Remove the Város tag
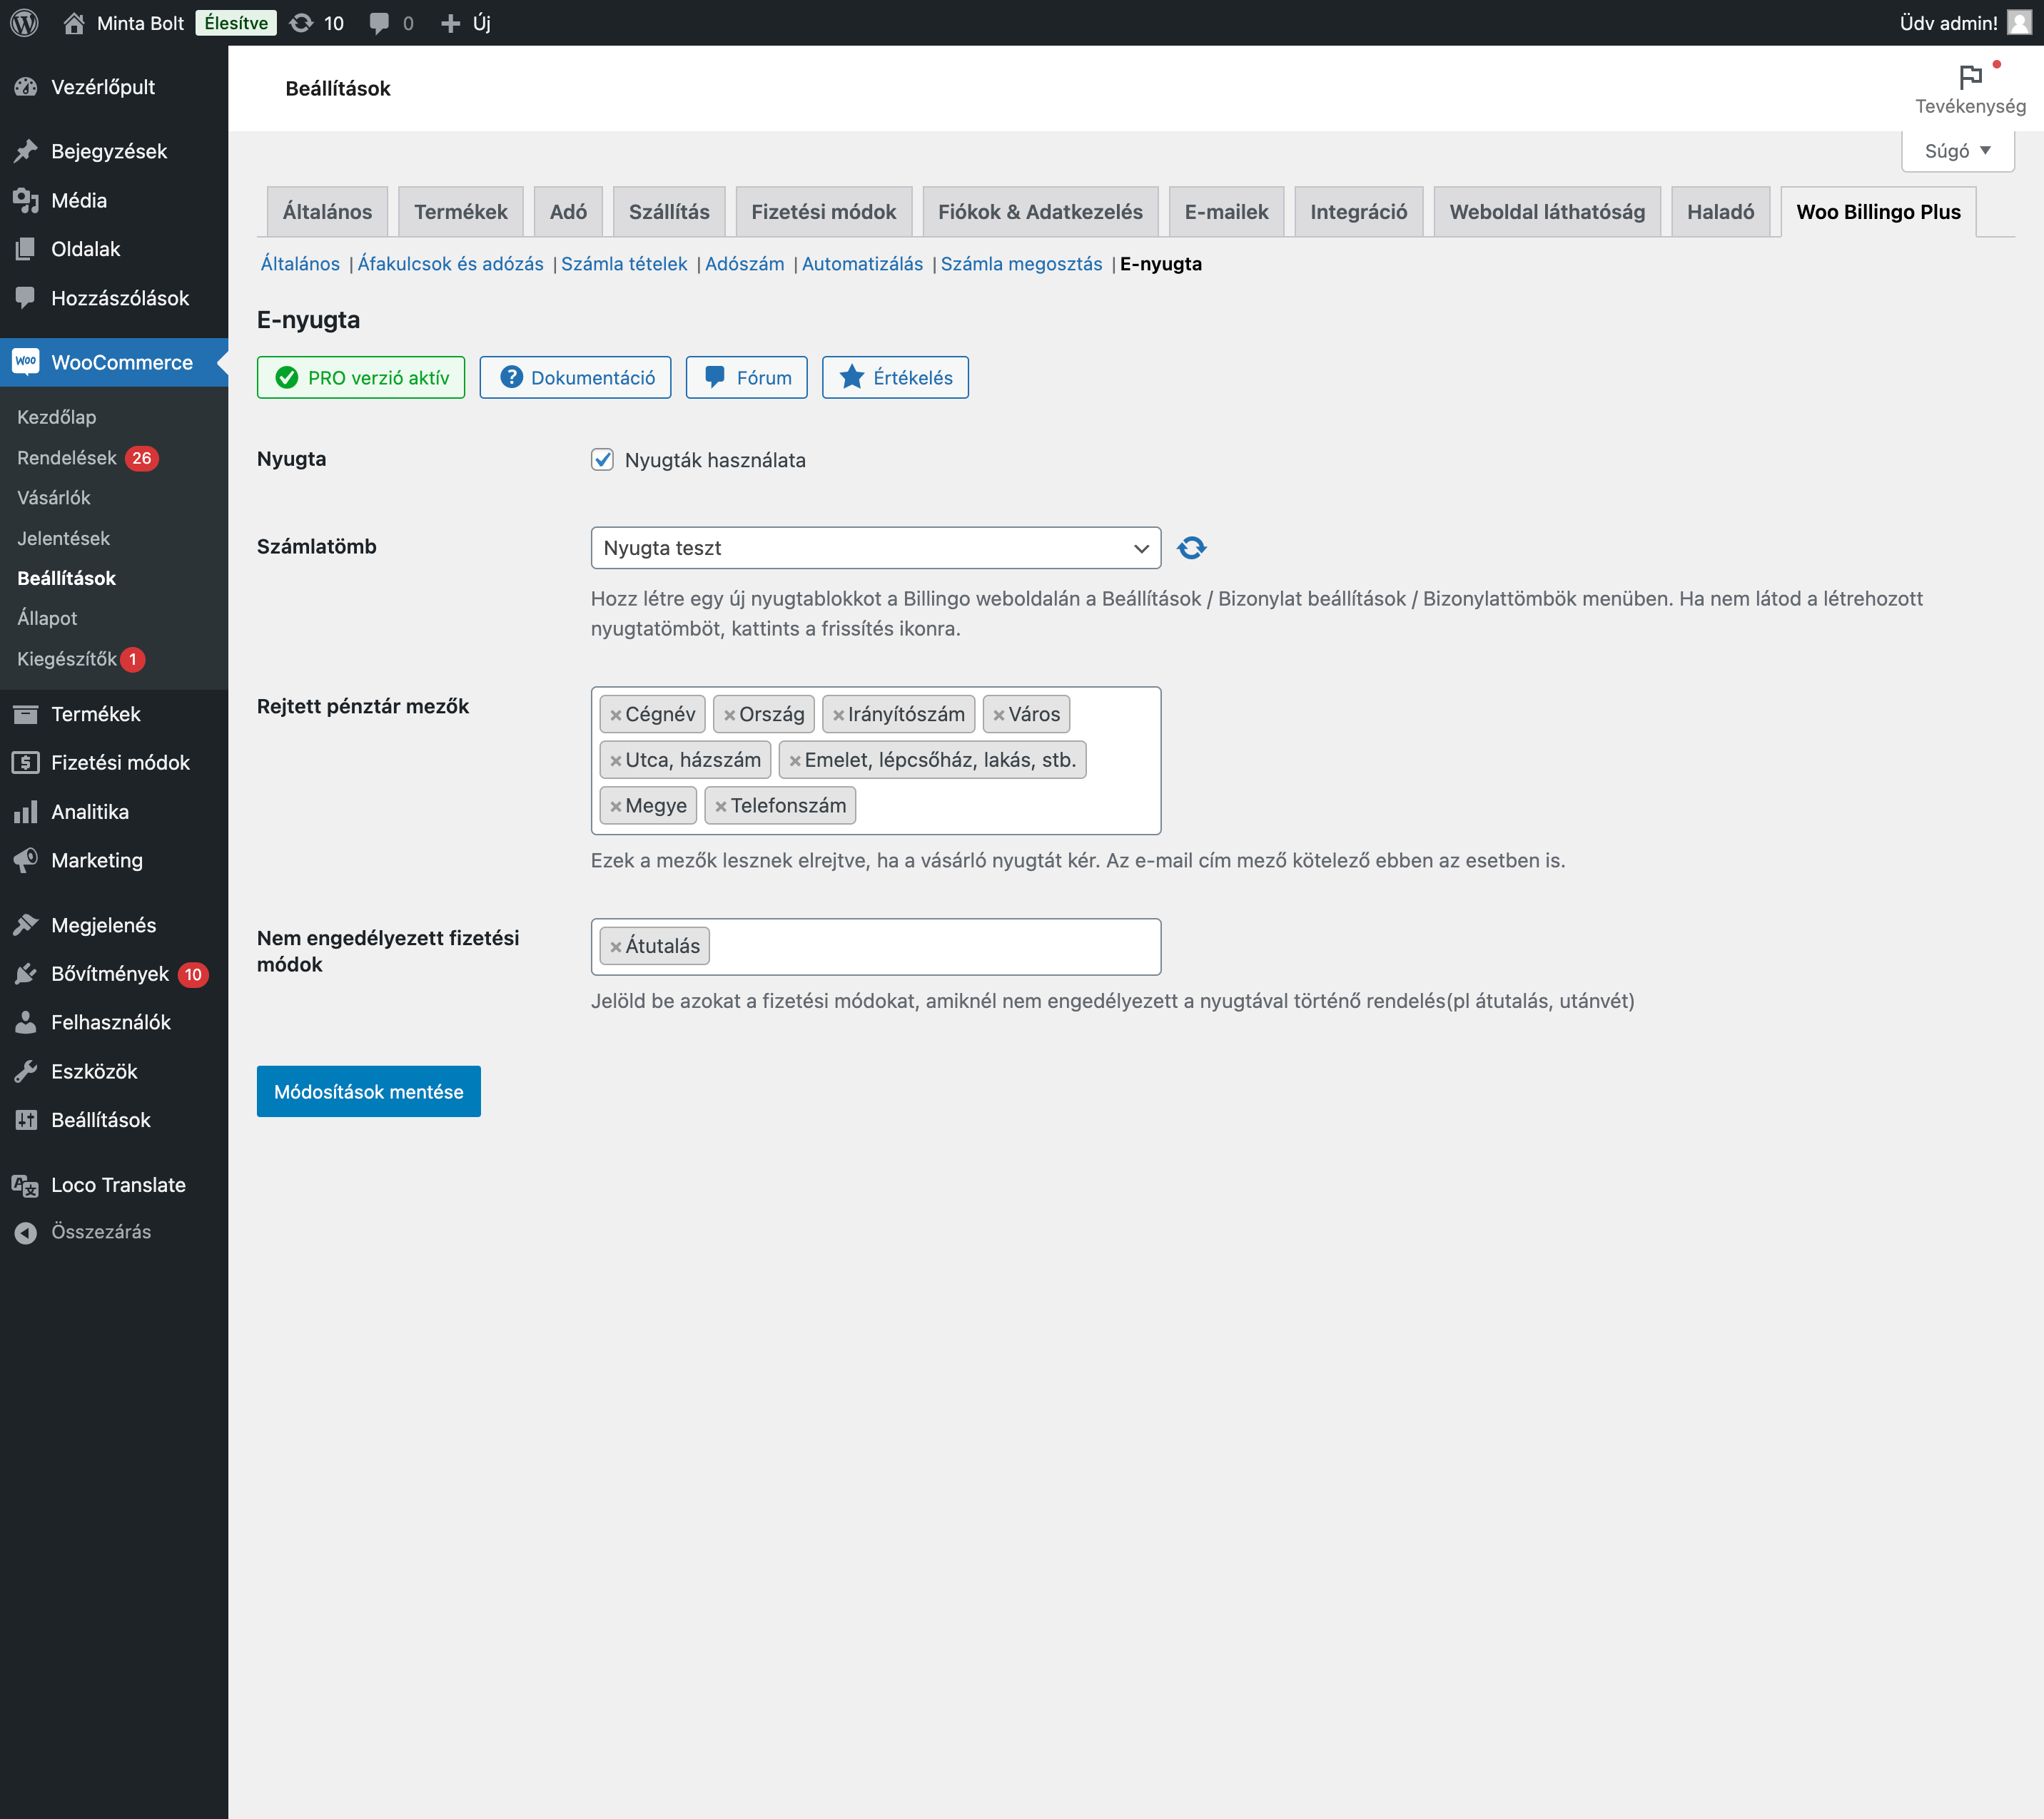Image resolution: width=2044 pixels, height=1819 pixels. coord(999,715)
